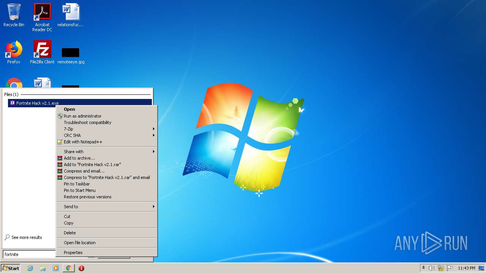Screen dimensions: 486x273
Task: Choose Open file location
Action: tap(106, 243)
